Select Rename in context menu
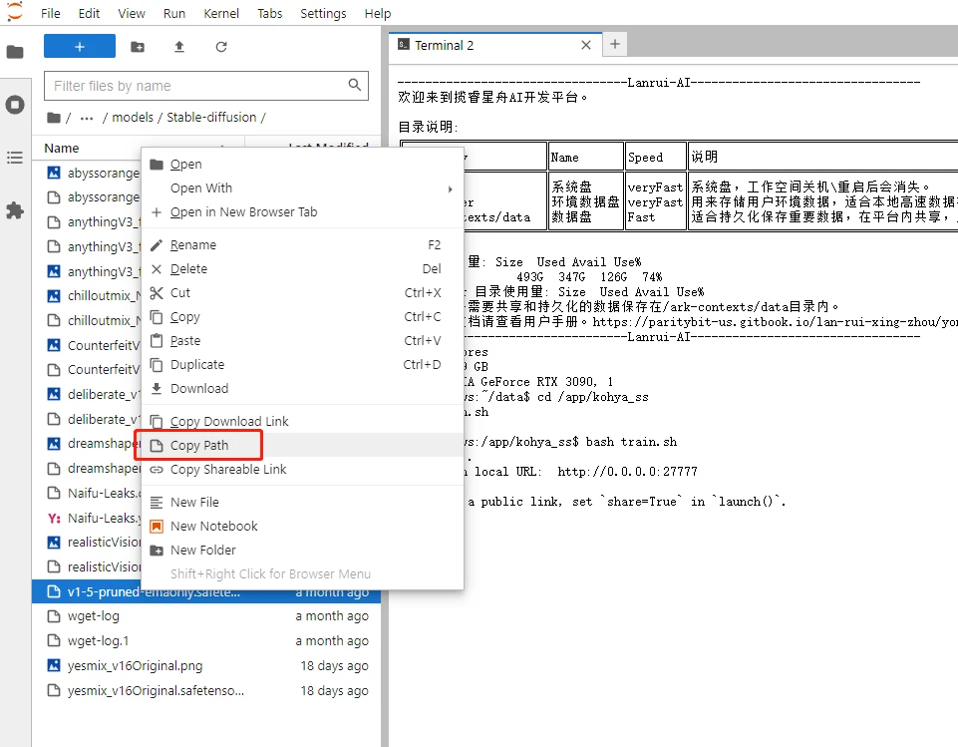This screenshot has height=747, width=958. click(x=302, y=245)
